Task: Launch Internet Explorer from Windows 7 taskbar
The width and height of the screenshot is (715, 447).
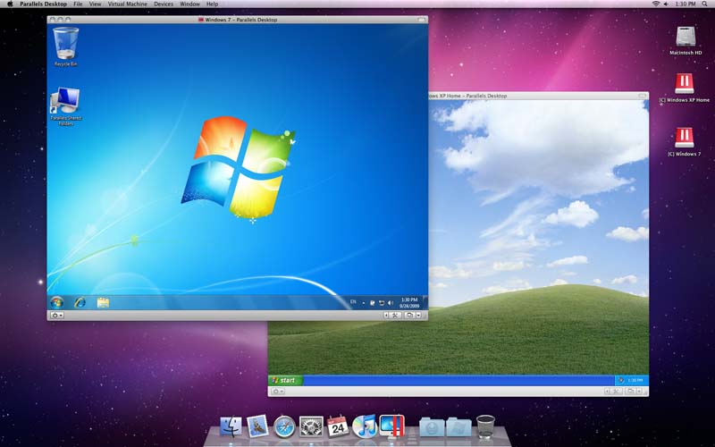Action: click(x=80, y=302)
